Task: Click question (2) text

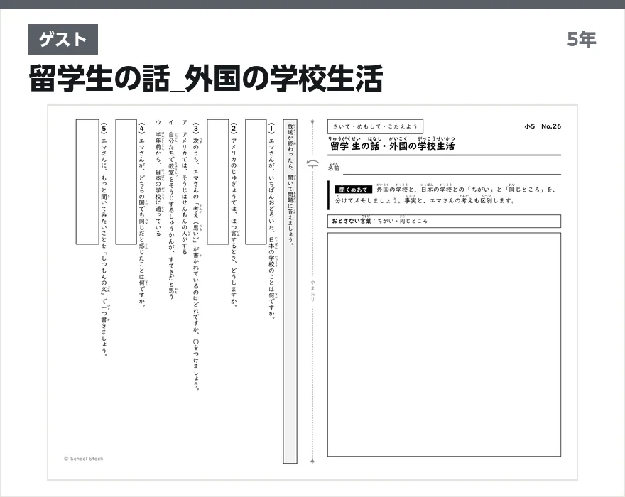Action: tap(234, 215)
